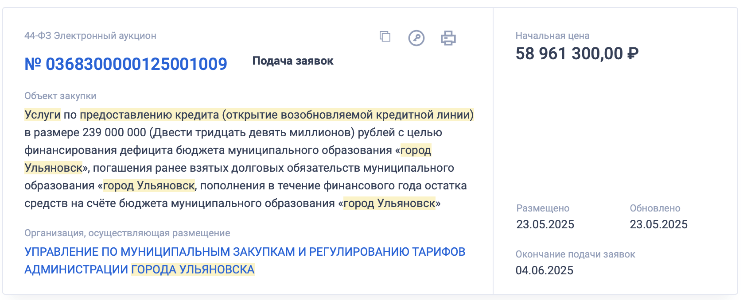Screen dimensions: 747x300
Task: Click the Окончание подачи заявок label
Action: [x=575, y=254]
